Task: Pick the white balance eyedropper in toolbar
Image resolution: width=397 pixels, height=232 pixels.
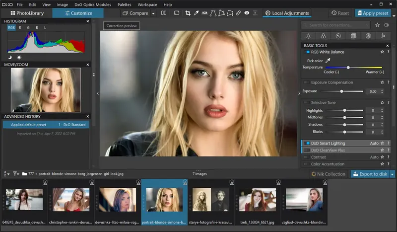Action: [x=197, y=13]
